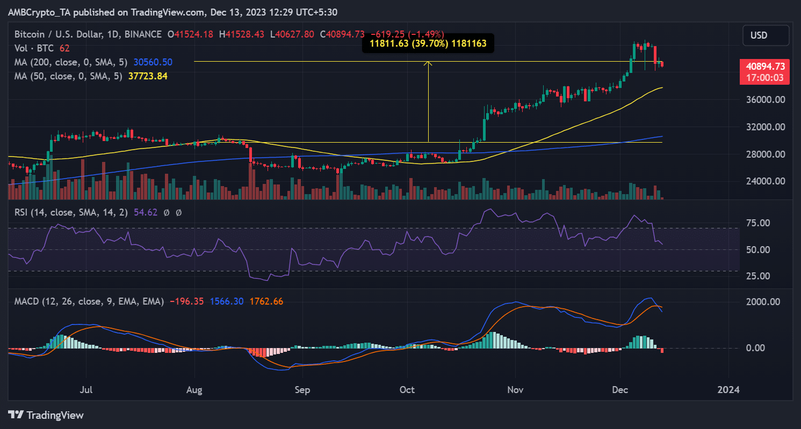Click the Vol · BTC indicator label

click(x=34, y=48)
